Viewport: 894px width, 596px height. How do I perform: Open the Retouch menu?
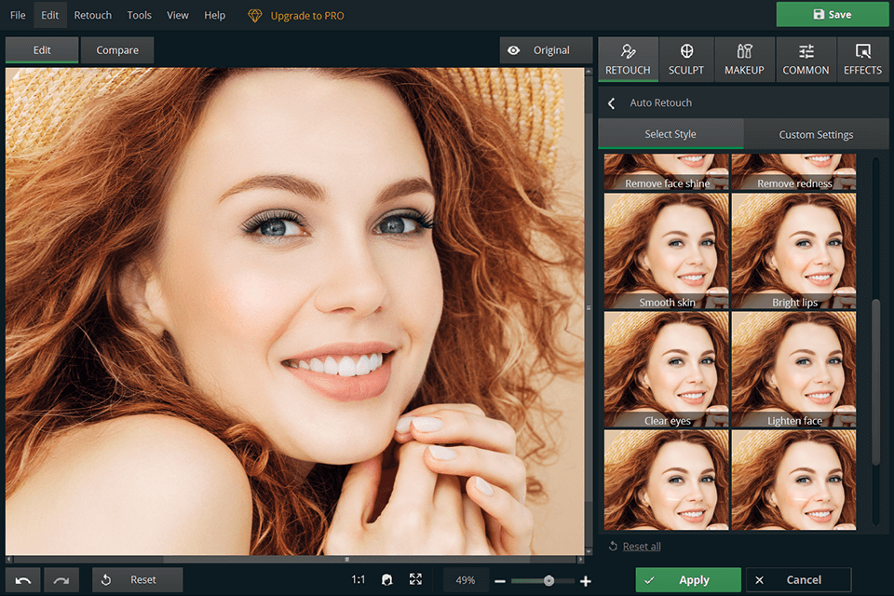(x=93, y=16)
